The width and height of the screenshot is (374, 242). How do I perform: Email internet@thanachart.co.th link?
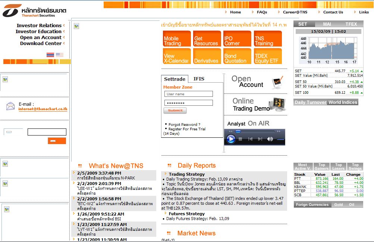pos(43,109)
